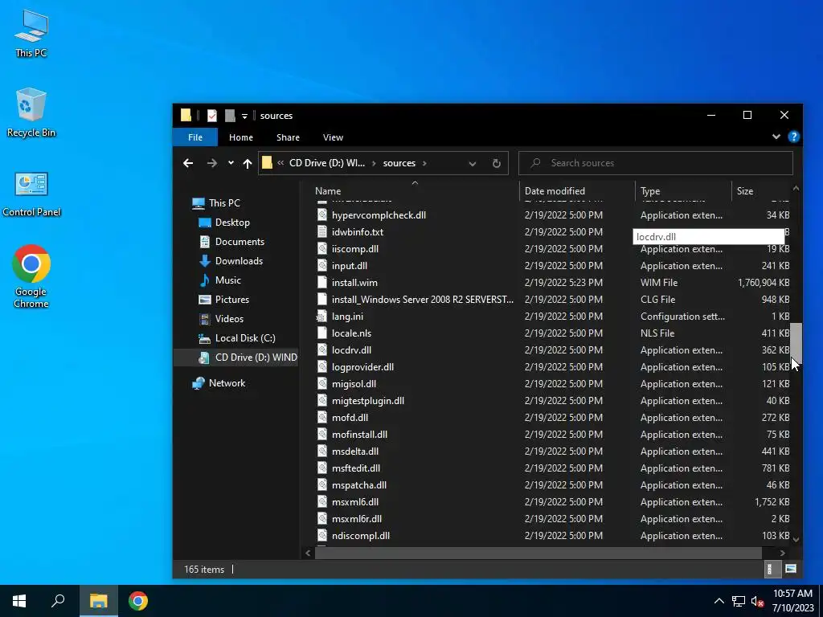The height and width of the screenshot is (617, 823).
Task: Sort by Size column header
Action: pos(761,191)
